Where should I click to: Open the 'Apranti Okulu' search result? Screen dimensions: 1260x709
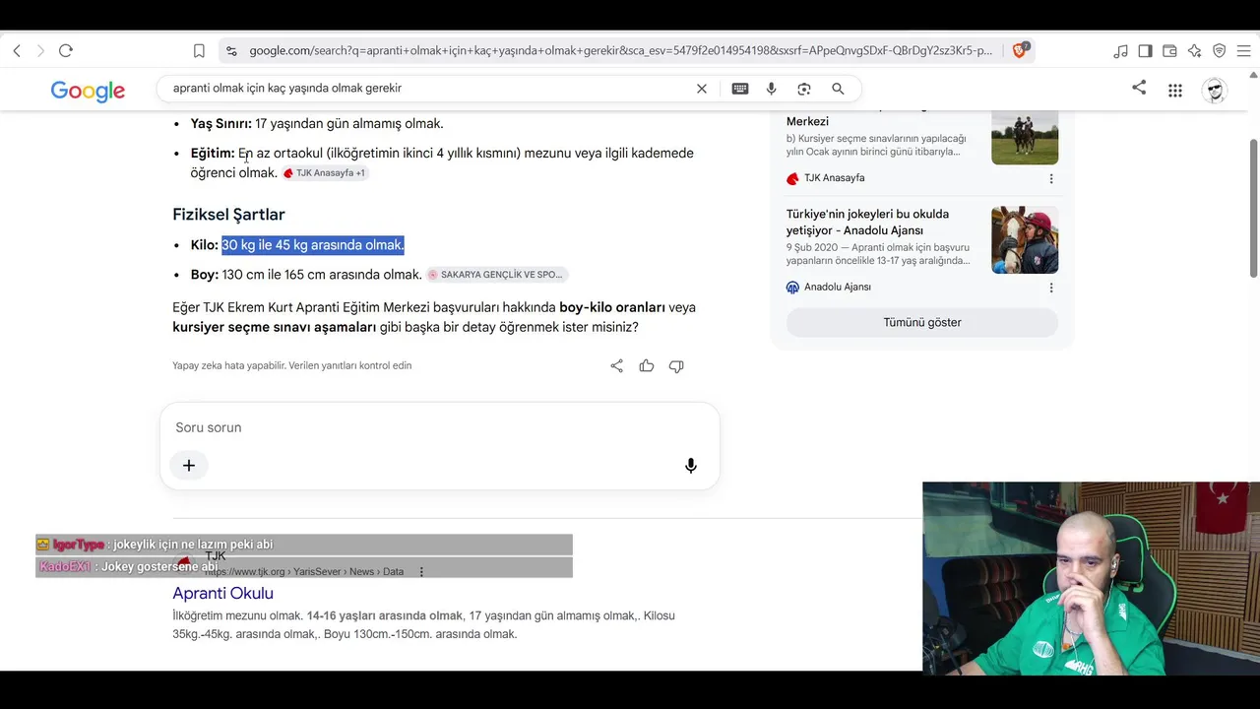pyautogui.click(x=222, y=594)
